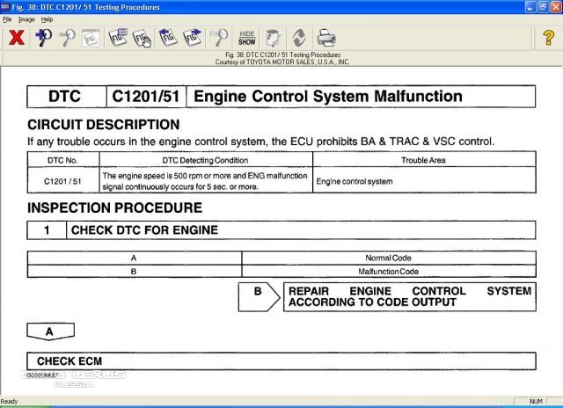Zoom in with the magnifier plus icon

pos(42,38)
